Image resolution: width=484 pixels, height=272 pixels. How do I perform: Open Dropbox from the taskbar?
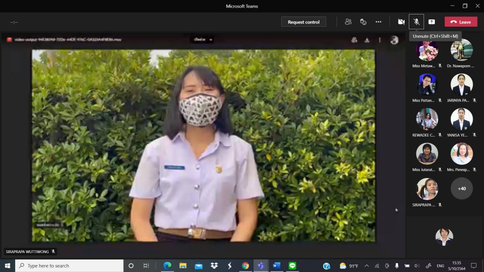[x=214, y=265]
